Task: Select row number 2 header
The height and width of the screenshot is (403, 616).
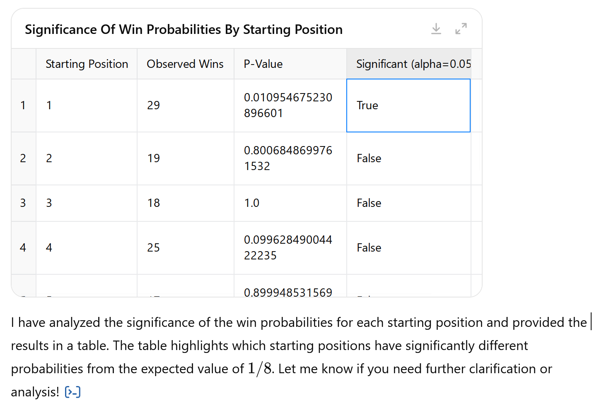Action: point(23,158)
